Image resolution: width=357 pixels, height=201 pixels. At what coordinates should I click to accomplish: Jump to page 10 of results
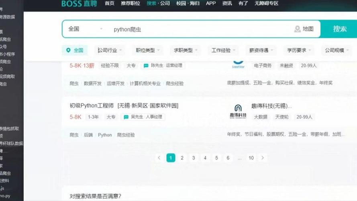pyautogui.click(x=251, y=158)
